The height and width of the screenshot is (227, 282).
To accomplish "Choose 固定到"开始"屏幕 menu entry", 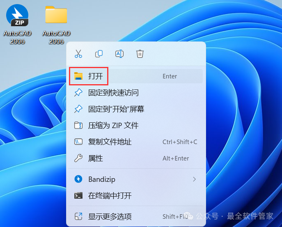I will point(136,109).
